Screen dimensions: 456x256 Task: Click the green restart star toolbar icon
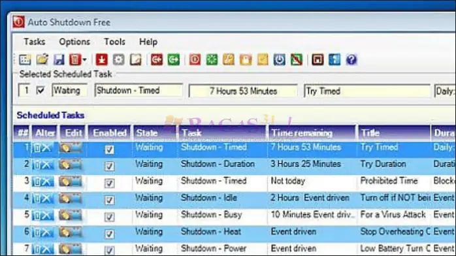pos(212,59)
